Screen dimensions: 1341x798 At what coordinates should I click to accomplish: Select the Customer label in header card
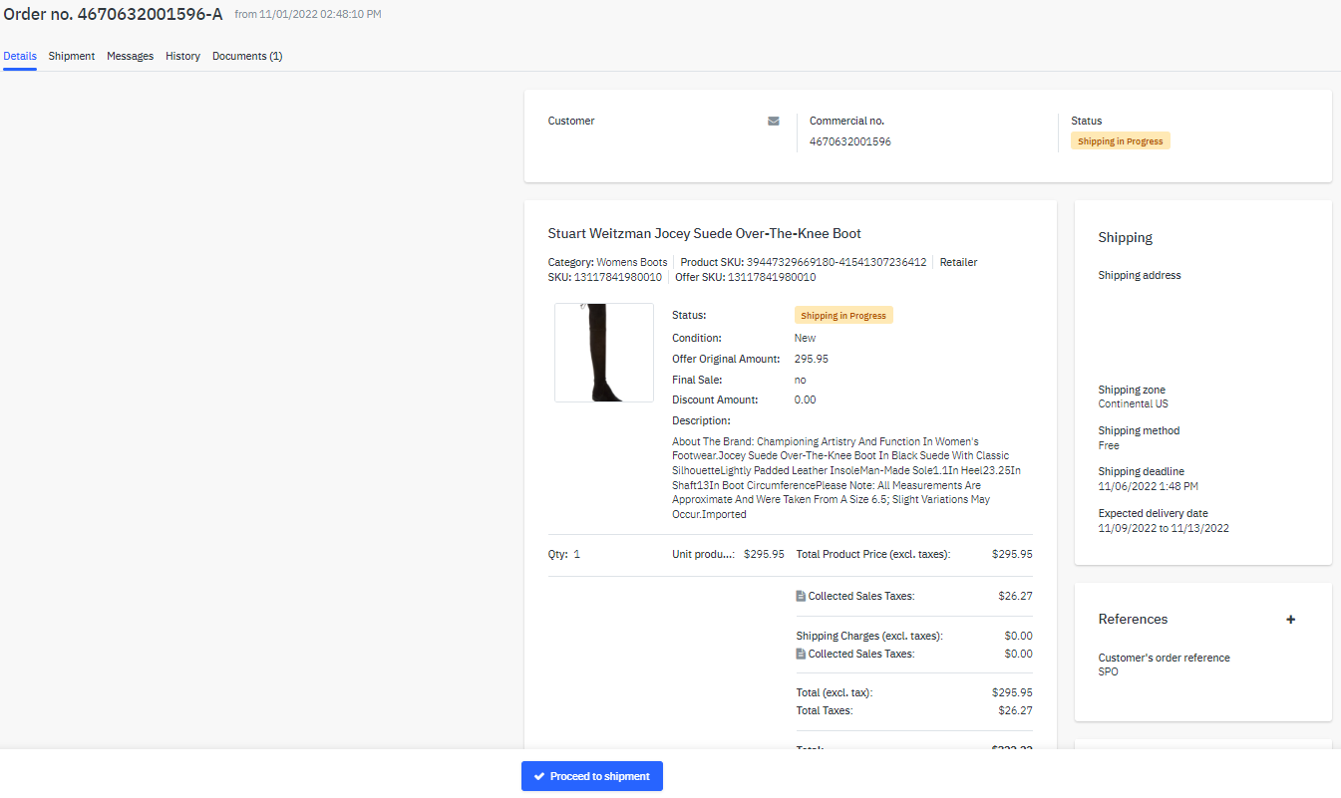tap(571, 121)
